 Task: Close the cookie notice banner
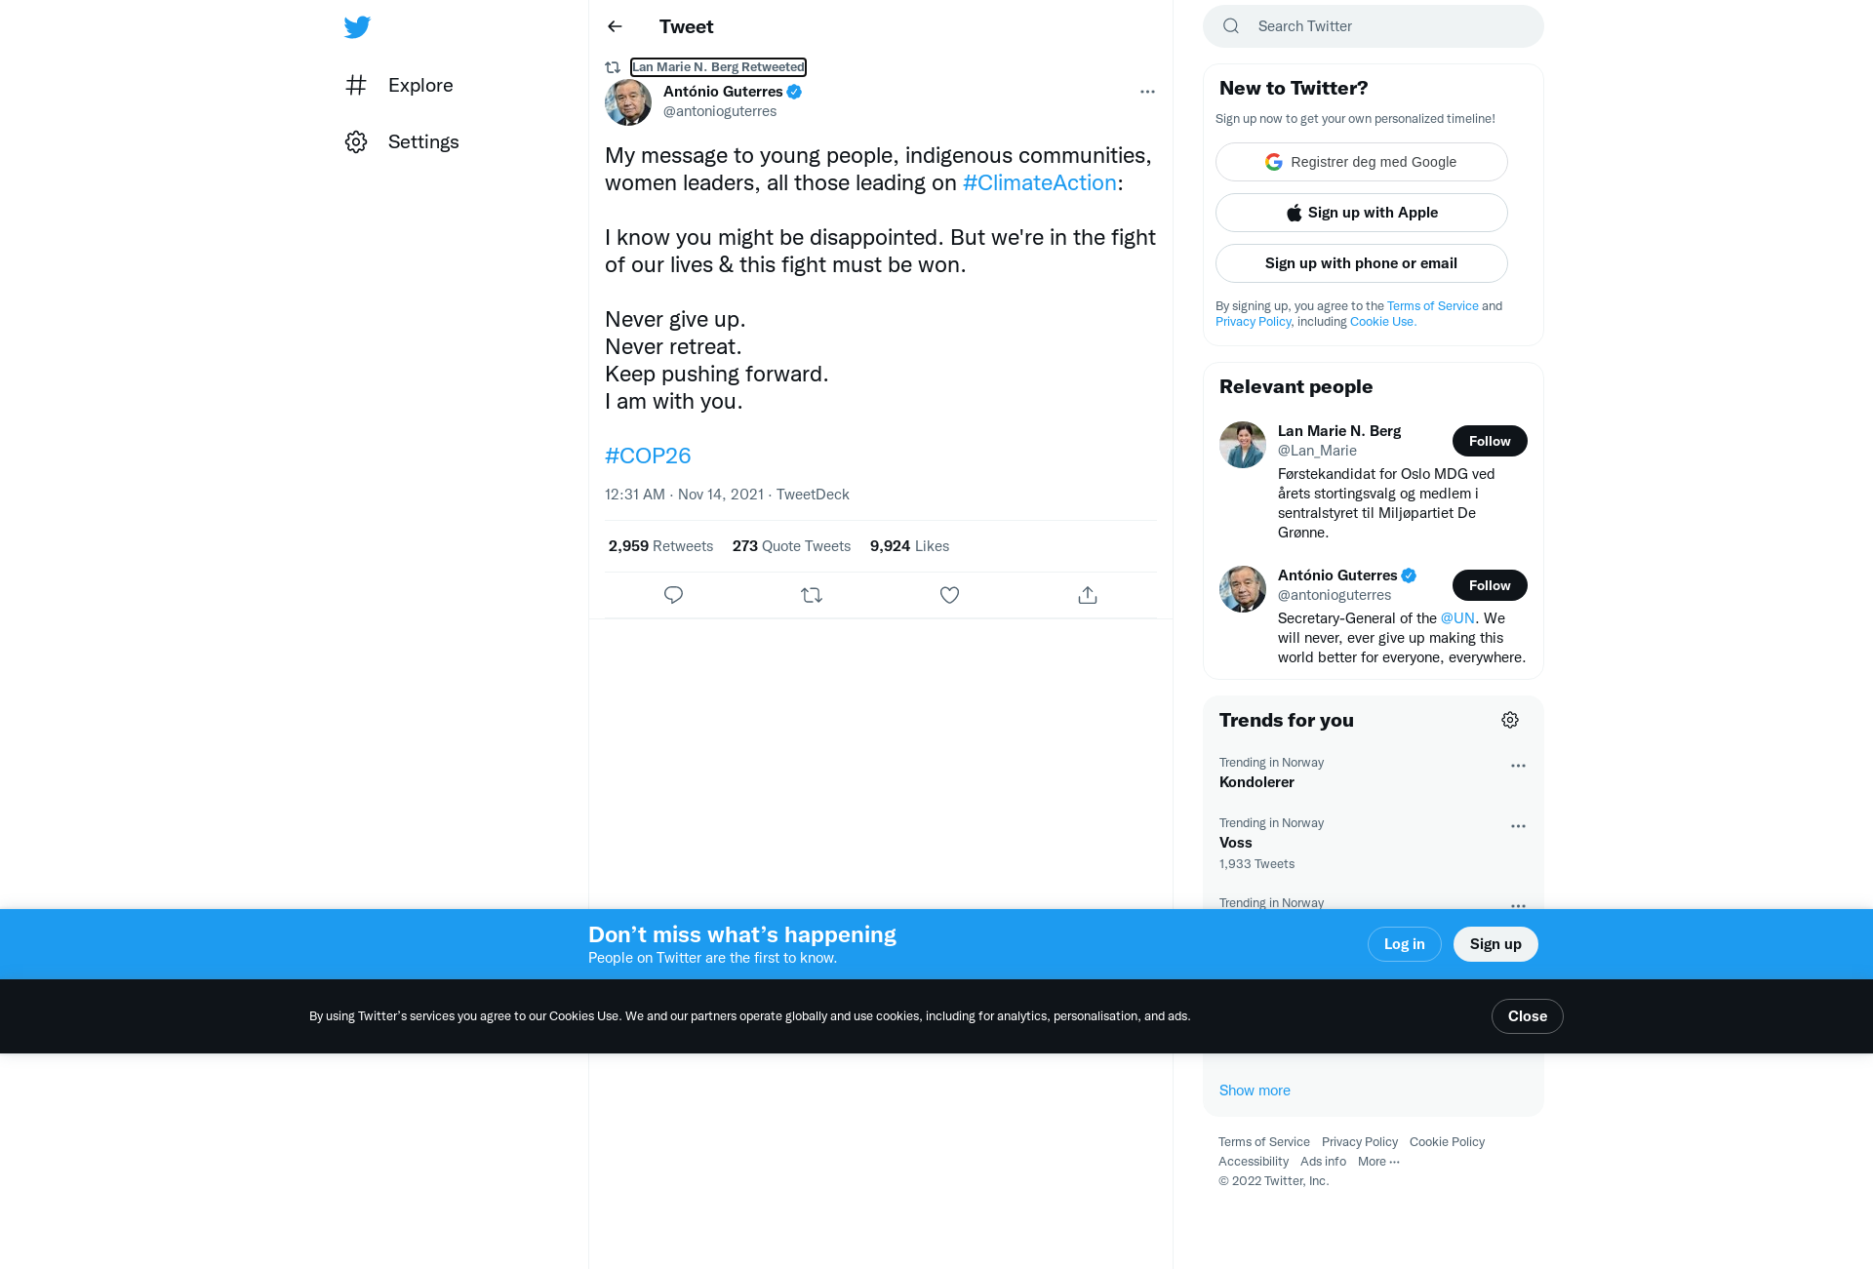point(1527,1016)
